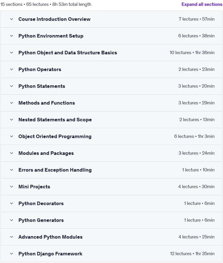Open the Python Django Framework section heading

(50, 254)
